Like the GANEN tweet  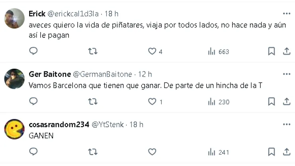(x=152, y=152)
